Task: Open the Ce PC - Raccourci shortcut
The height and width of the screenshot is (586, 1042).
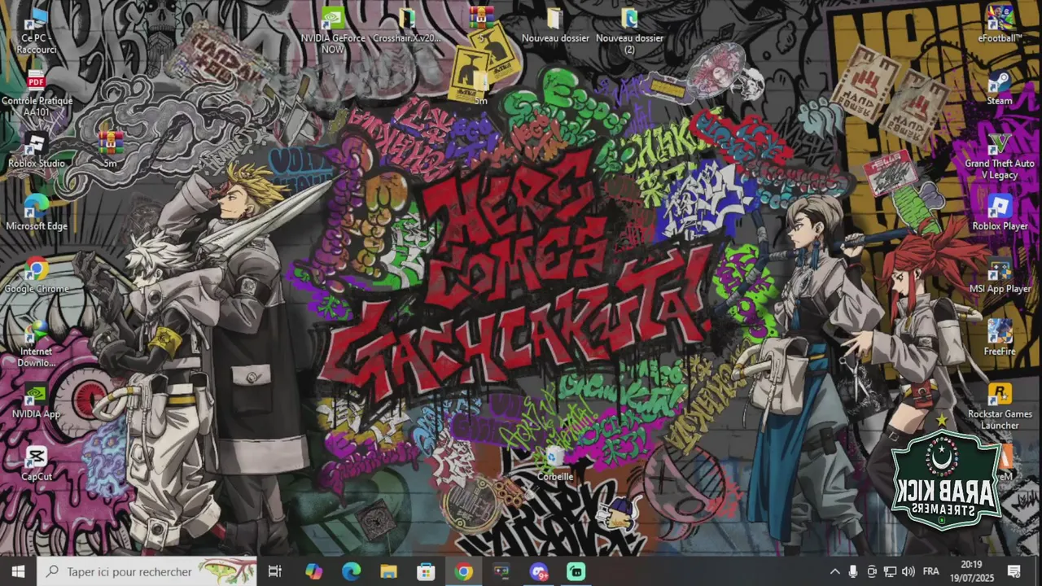Action: 37,31
